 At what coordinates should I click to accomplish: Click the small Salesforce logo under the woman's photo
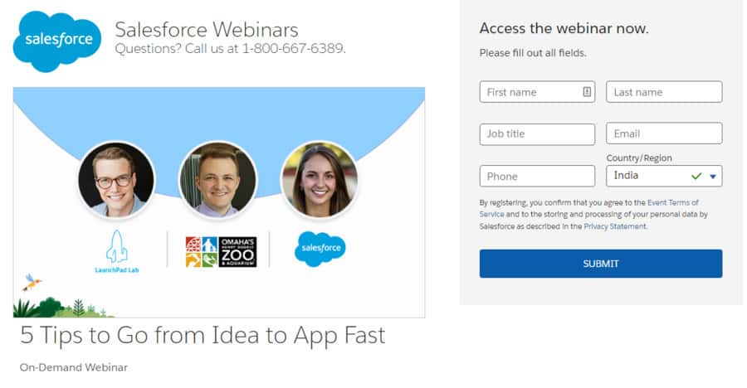point(320,249)
